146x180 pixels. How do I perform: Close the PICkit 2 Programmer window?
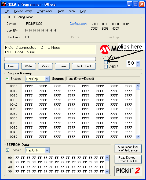point(142,4)
